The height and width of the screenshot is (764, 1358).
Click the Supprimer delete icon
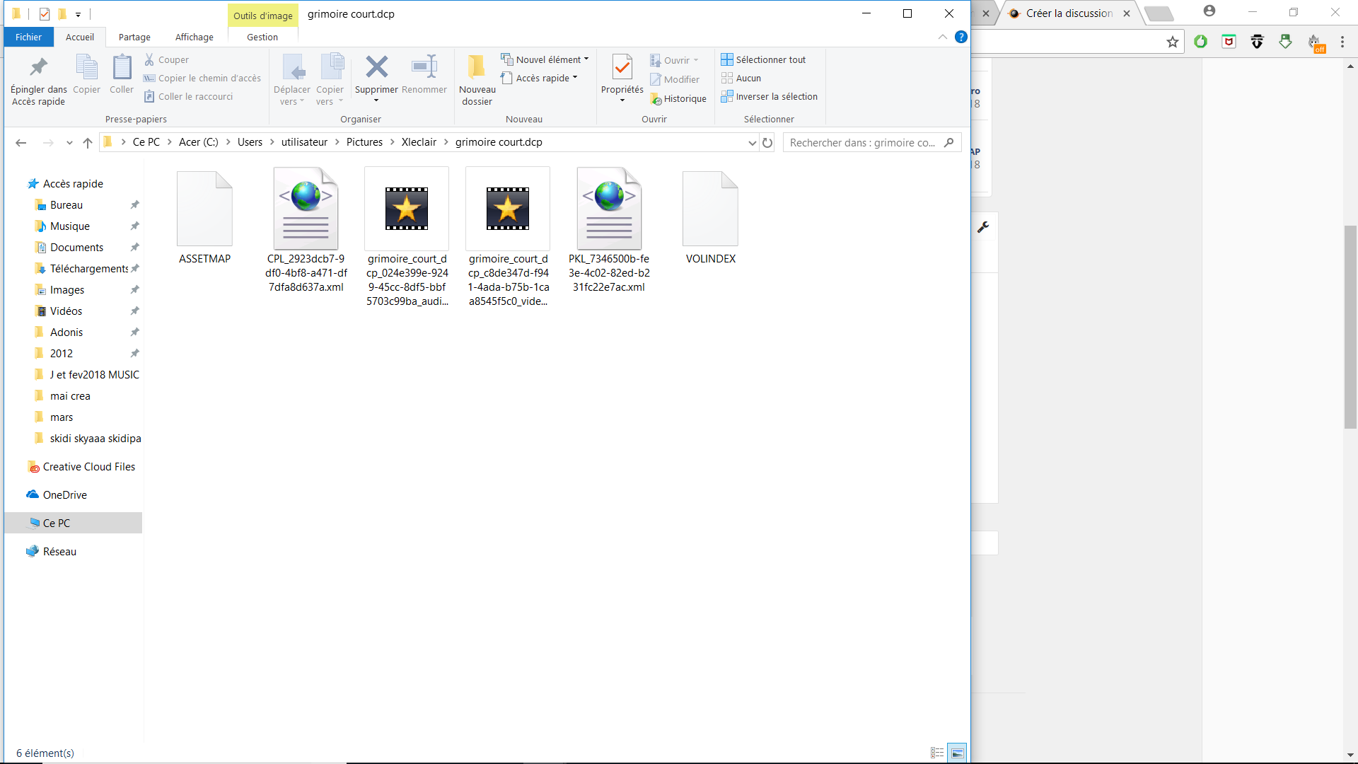[x=376, y=68]
